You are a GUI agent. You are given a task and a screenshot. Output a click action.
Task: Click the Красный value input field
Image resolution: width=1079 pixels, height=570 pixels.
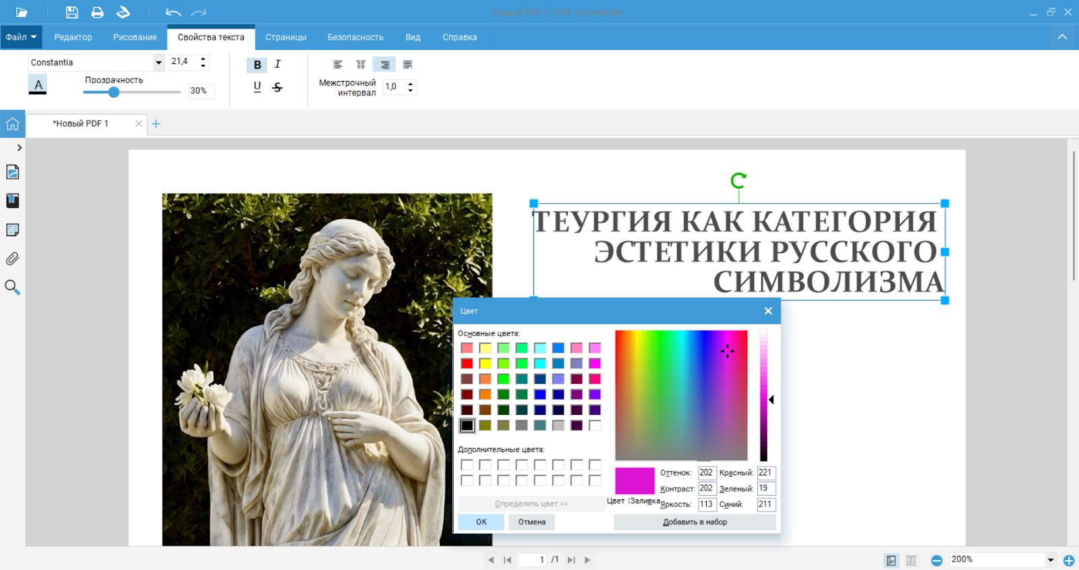(766, 473)
